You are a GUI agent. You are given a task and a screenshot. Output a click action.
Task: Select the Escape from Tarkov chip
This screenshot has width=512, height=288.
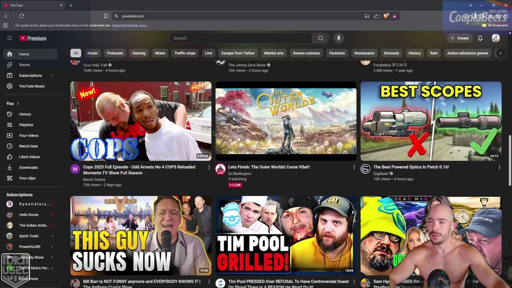pyautogui.click(x=238, y=53)
